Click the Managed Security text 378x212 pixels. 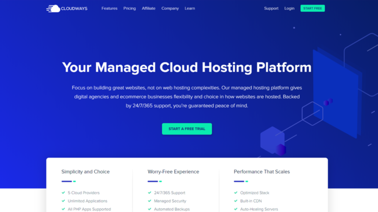(x=170, y=201)
